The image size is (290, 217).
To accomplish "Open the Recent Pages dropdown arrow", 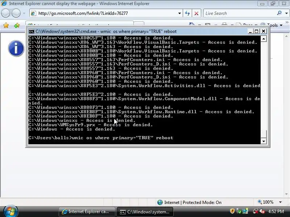I will coord(24,13).
